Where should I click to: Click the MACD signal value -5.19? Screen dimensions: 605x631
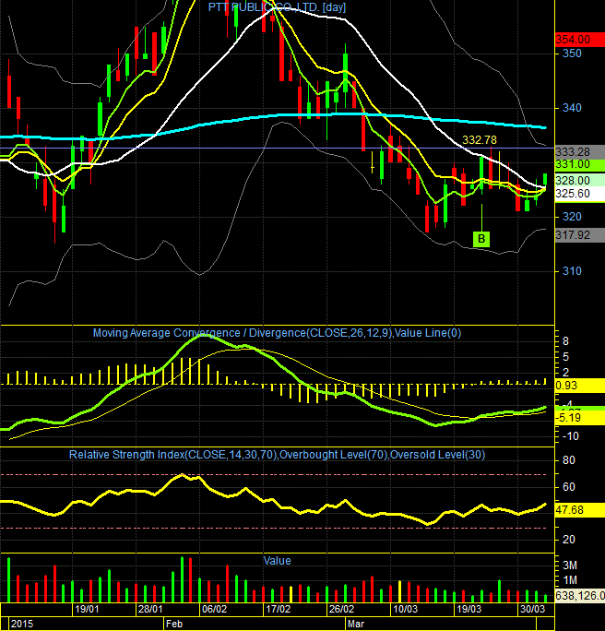pyautogui.click(x=580, y=418)
